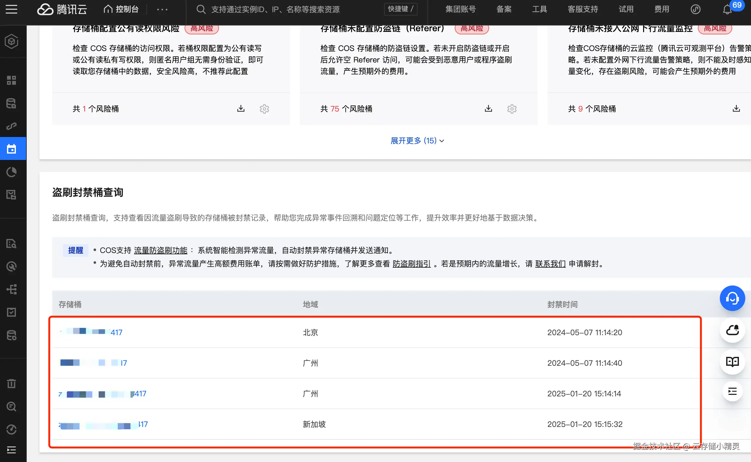Image resolution: width=751 pixels, height=462 pixels.
Task: Click the 新加坡 region cell
Action: tap(314, 424)
